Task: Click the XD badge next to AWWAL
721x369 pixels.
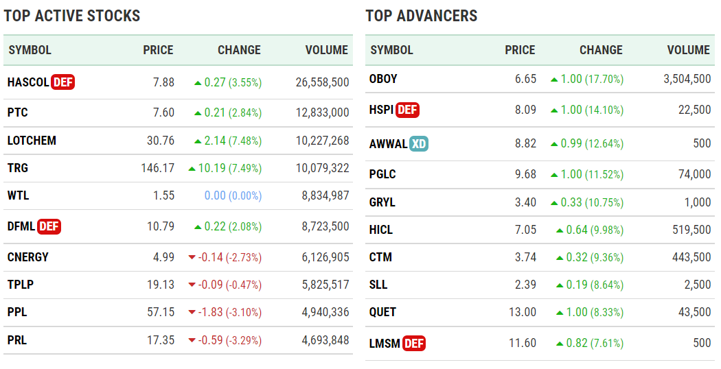Action: coord(419,144)
